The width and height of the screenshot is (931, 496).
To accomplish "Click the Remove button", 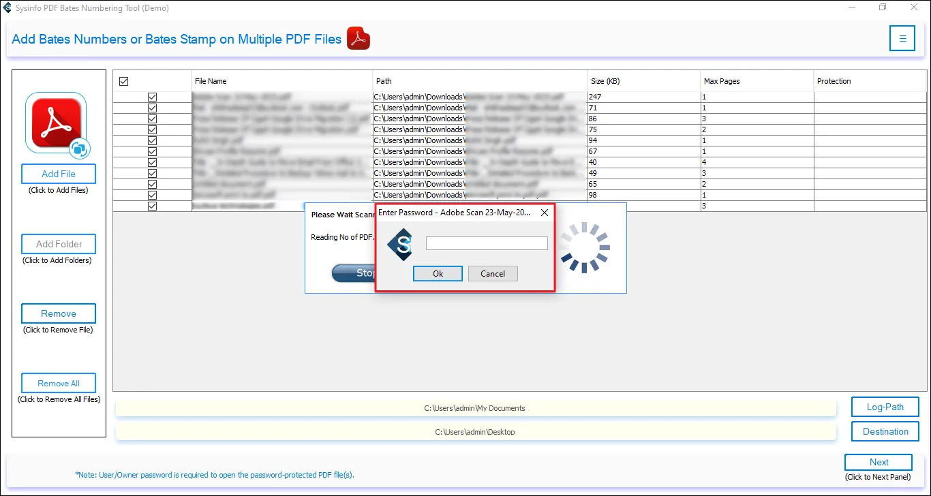I will coord(59,313).
